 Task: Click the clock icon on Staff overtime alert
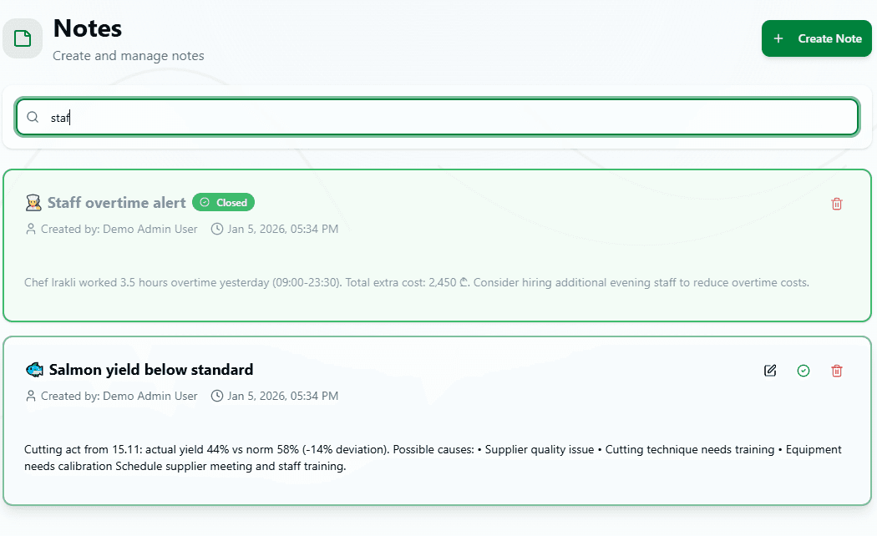tap(216, 229)
